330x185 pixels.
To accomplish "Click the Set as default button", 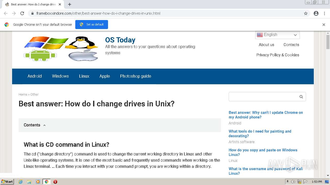I will (92, 24).
